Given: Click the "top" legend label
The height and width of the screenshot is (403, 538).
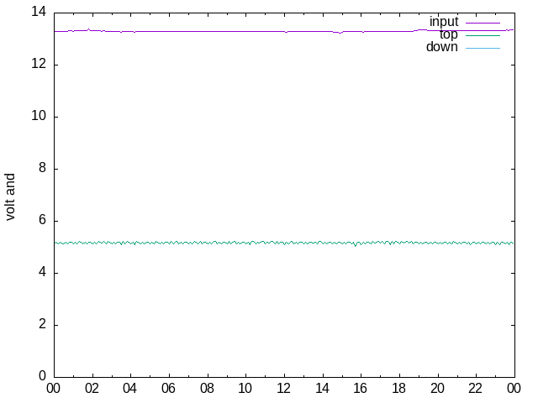Looking at the screenshot, I should click(x=449, y=34).
